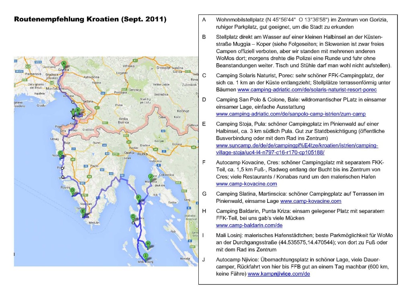The width and height of the screenshot is (412, 291).
Task: Click legend letter A in the list
Action: point(204,20)
